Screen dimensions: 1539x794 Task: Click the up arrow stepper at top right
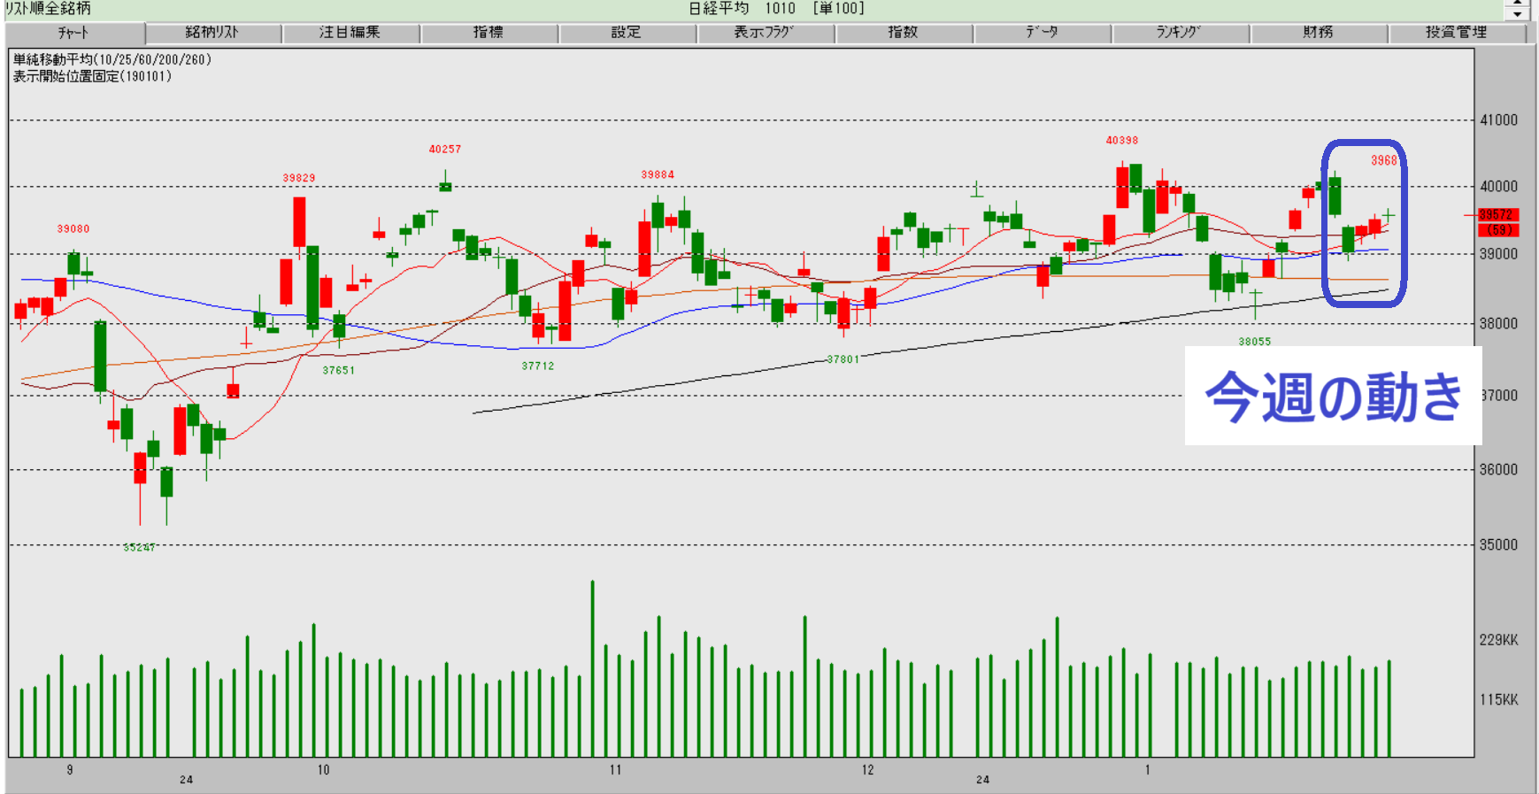click(x=1517, y=4)
